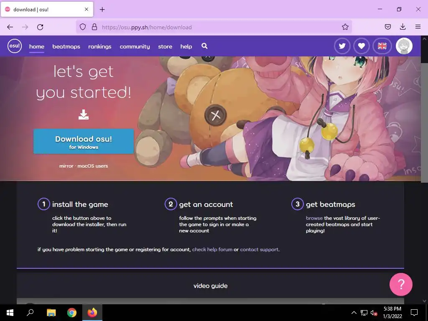The height and width of the screenshot is (321, 428).
Task: Show hidden tray icons chevron
Action: point(354,313)
